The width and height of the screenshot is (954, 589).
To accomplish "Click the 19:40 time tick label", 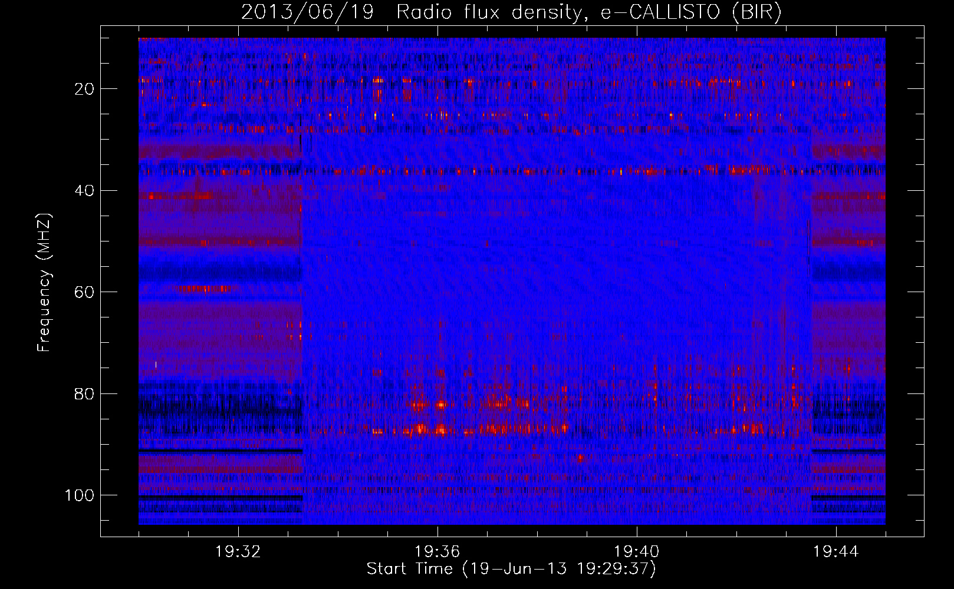I will (x=637, y=552).
